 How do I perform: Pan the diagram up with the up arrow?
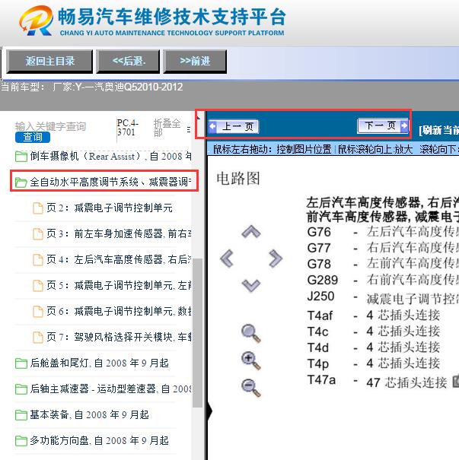pyautogui.click(x=251, y=232)
